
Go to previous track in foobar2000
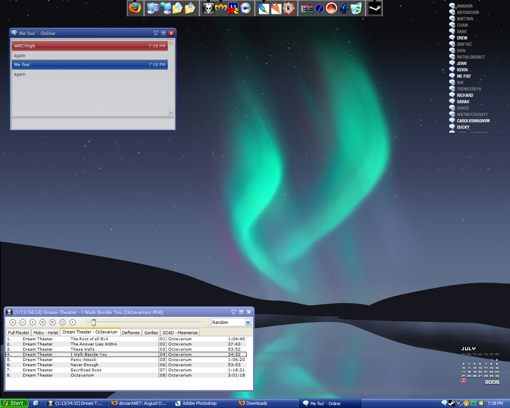[43, 322]
